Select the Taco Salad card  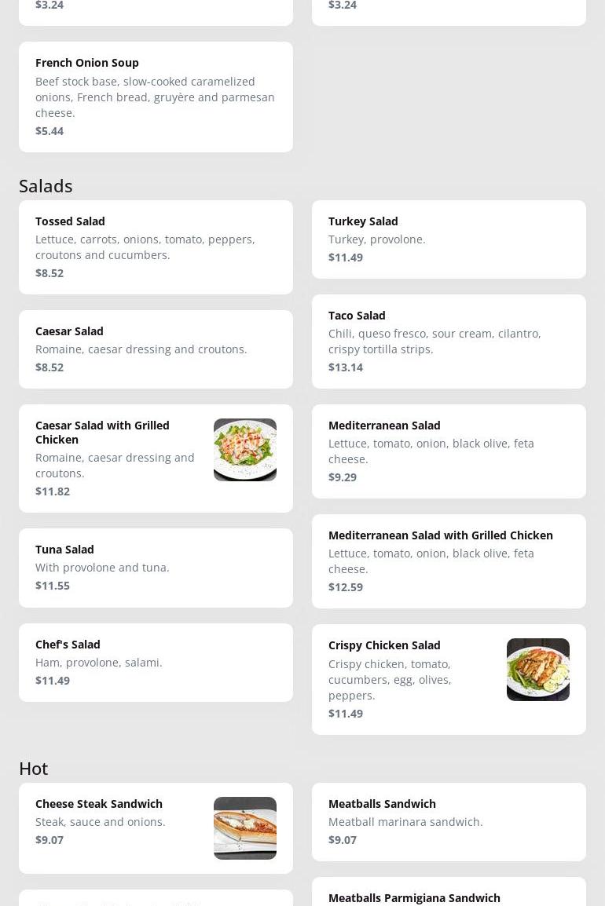(449, 341)
